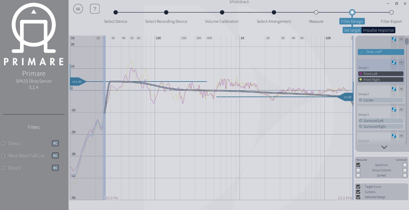409x210 pixels.
Task: Enable the Corrected Group Colours checkbox
Action: 405,170
